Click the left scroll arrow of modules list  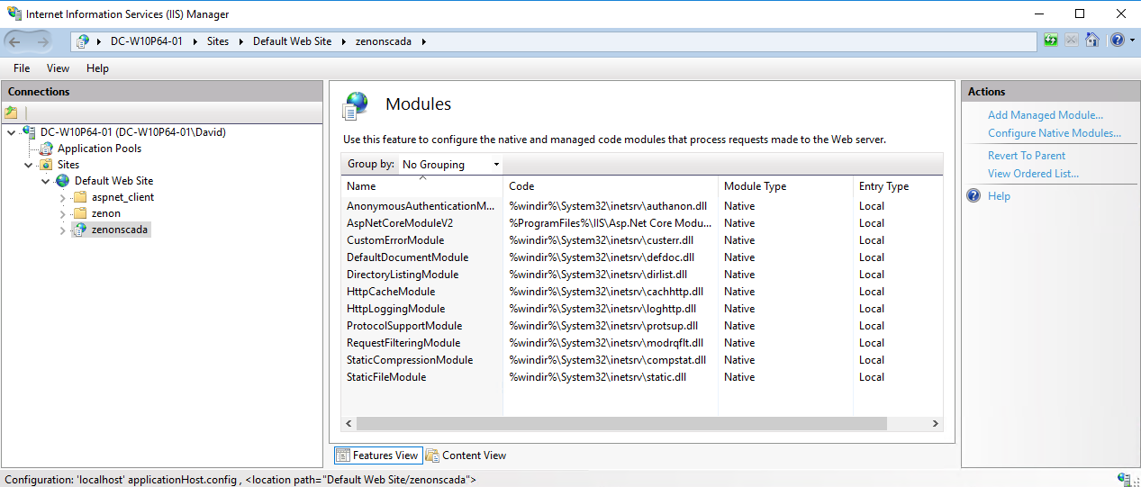[x=349, y=423]
